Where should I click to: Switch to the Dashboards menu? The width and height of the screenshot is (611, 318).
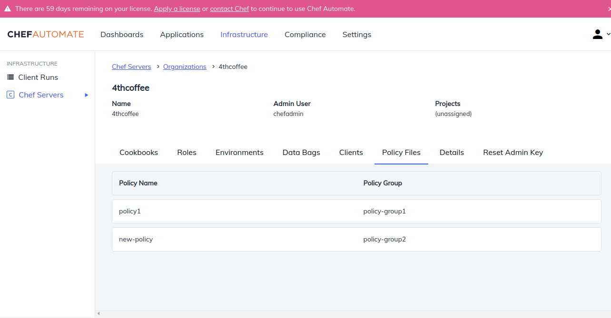click(122, 34)
